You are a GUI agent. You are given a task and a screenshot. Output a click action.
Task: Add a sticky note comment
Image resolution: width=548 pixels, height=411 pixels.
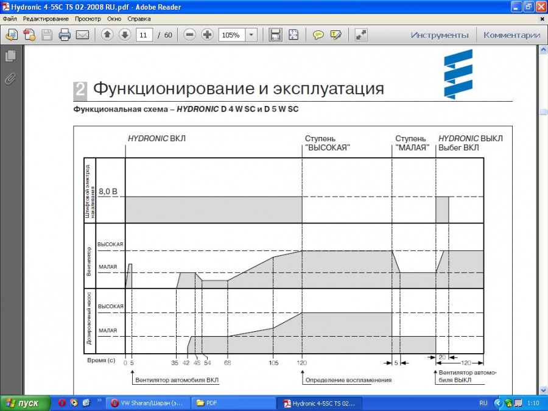pyautogui.click(x=318, y=35)
